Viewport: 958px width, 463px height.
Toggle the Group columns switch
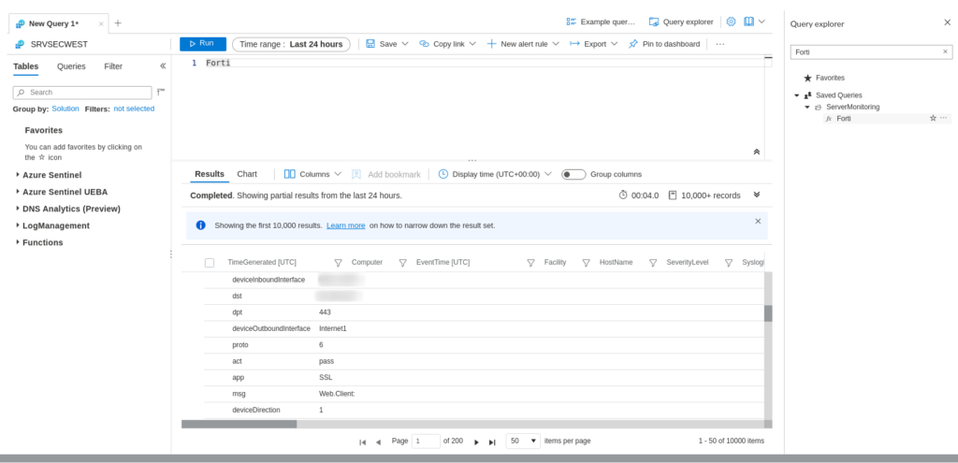coord(573,175)
